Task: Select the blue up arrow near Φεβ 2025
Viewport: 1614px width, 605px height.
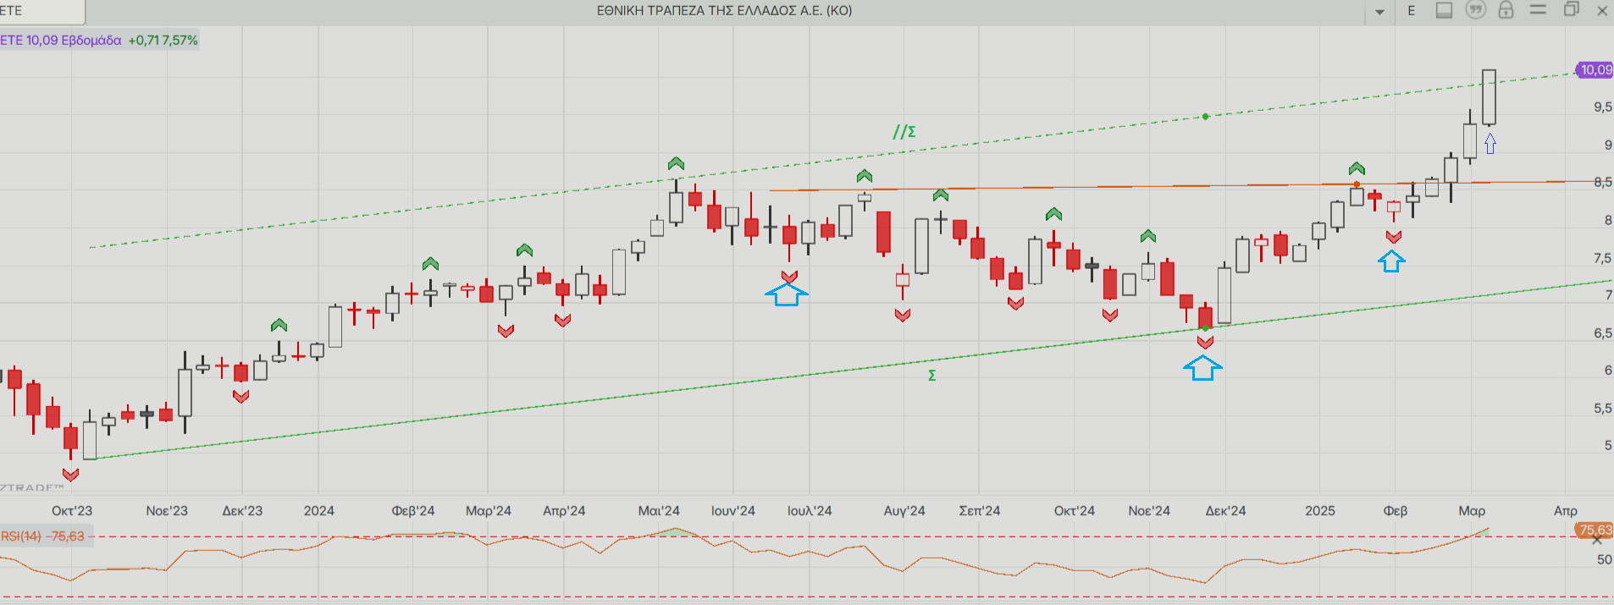Action: 1391,261
